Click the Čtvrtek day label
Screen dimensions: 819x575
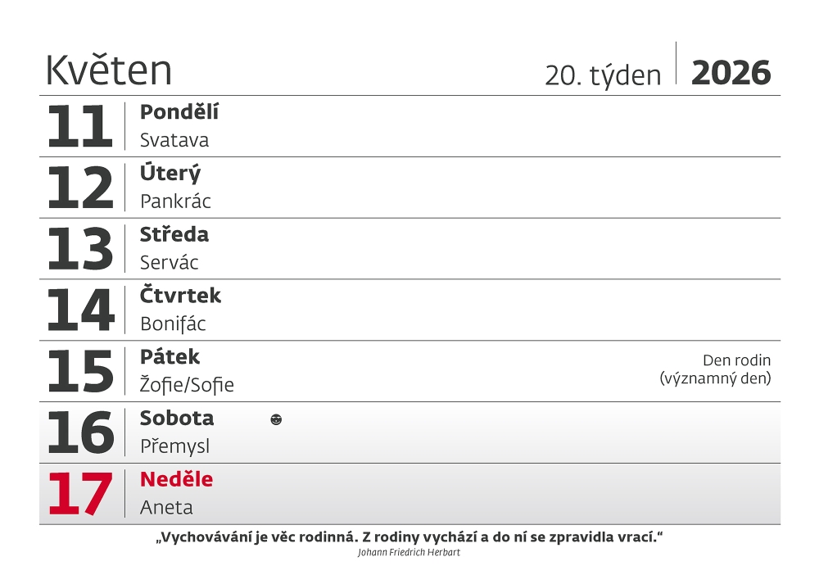click(x=181, y=296)
